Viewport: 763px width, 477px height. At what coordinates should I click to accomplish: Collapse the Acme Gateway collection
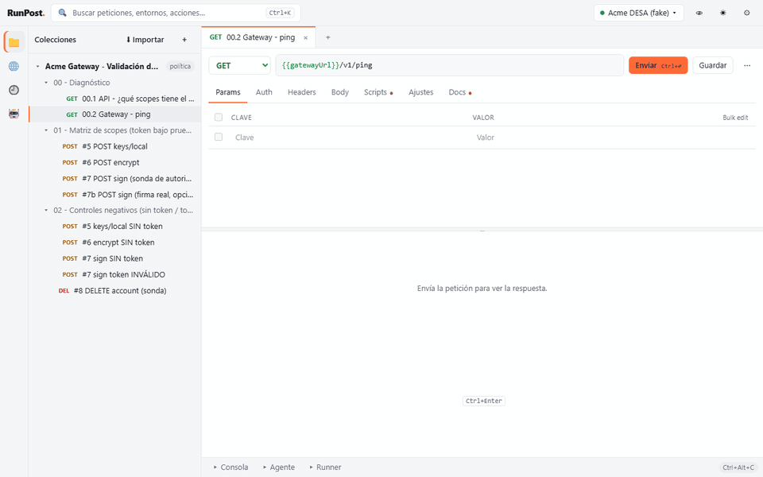pyautogui.click(x=38, y=67)
